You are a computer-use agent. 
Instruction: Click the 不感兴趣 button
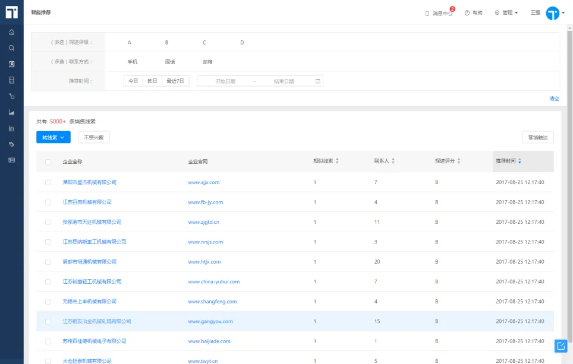coord(93,137)
